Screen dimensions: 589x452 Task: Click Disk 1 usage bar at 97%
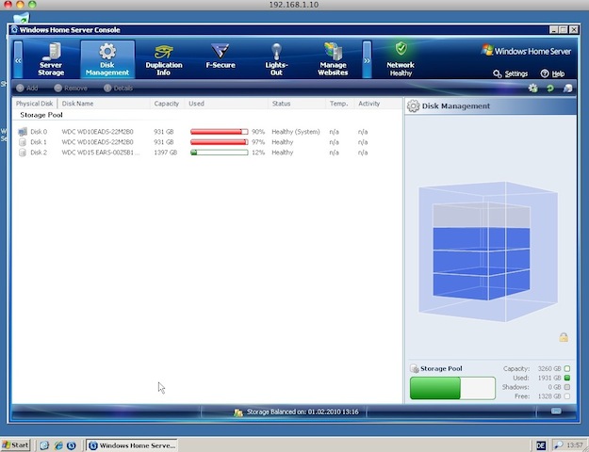pyautogui.click(x=220, y=142)
